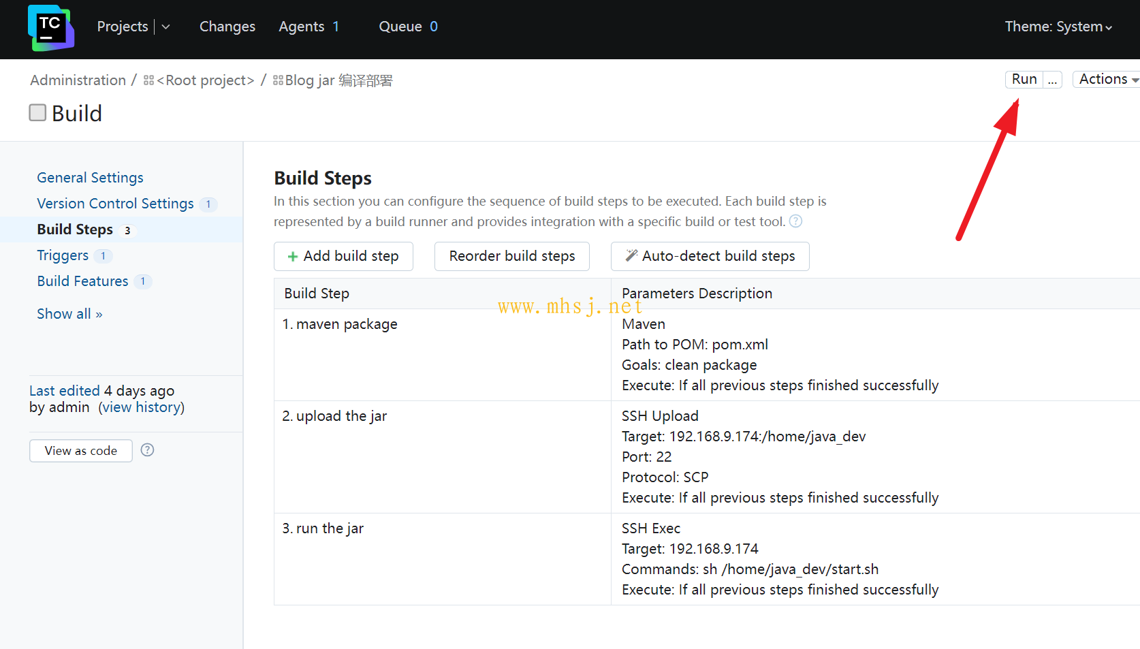This screenshot has height=649, width=1140.
Task: Click the Root project breadcrumb link
Action: click(206, 80)
